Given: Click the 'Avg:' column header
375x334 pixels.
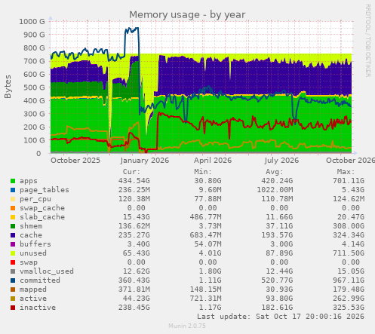Looking at the screenshot, I should click(275, 172).
